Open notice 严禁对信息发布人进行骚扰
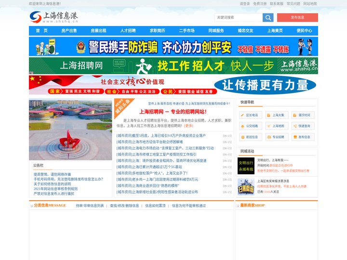The width and height of the screenshot is (347, 260). click(54, 194)
